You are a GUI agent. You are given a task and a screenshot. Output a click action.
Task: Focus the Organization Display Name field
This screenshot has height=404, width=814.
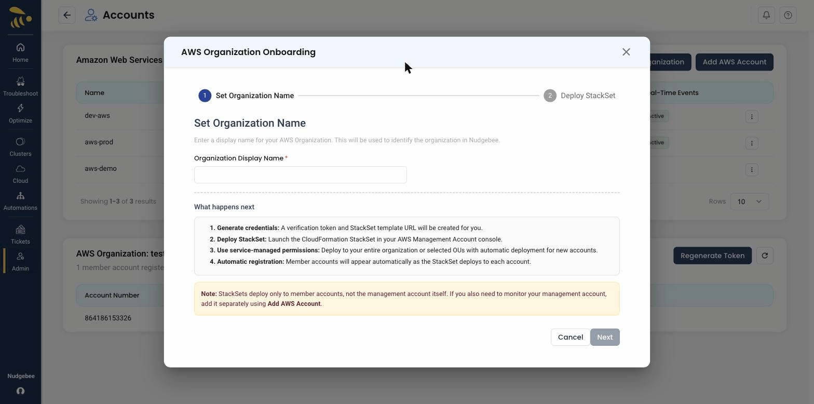[301, 174]
